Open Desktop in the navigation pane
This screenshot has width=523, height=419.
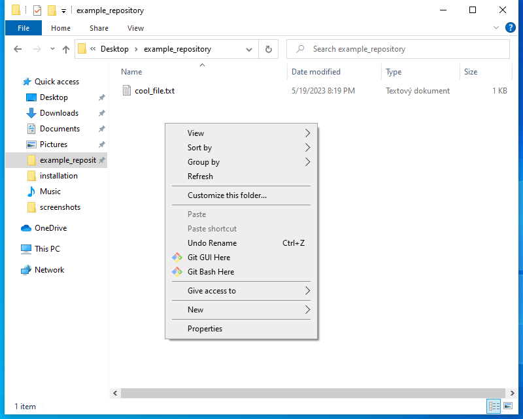pos(54,97)
